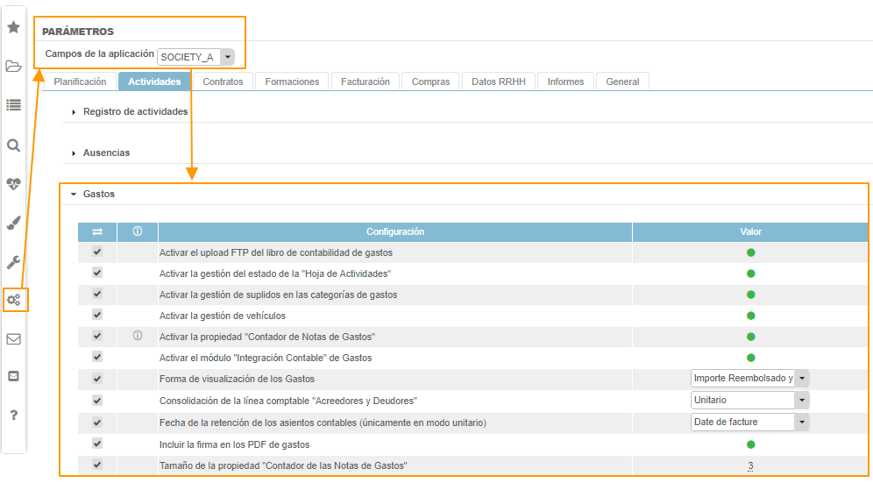The image size is (873, 483).
Task: Toggle checkbox for "Activar la gestión de vehículos"
Action: pyautogui.click(x=97, y=316)
